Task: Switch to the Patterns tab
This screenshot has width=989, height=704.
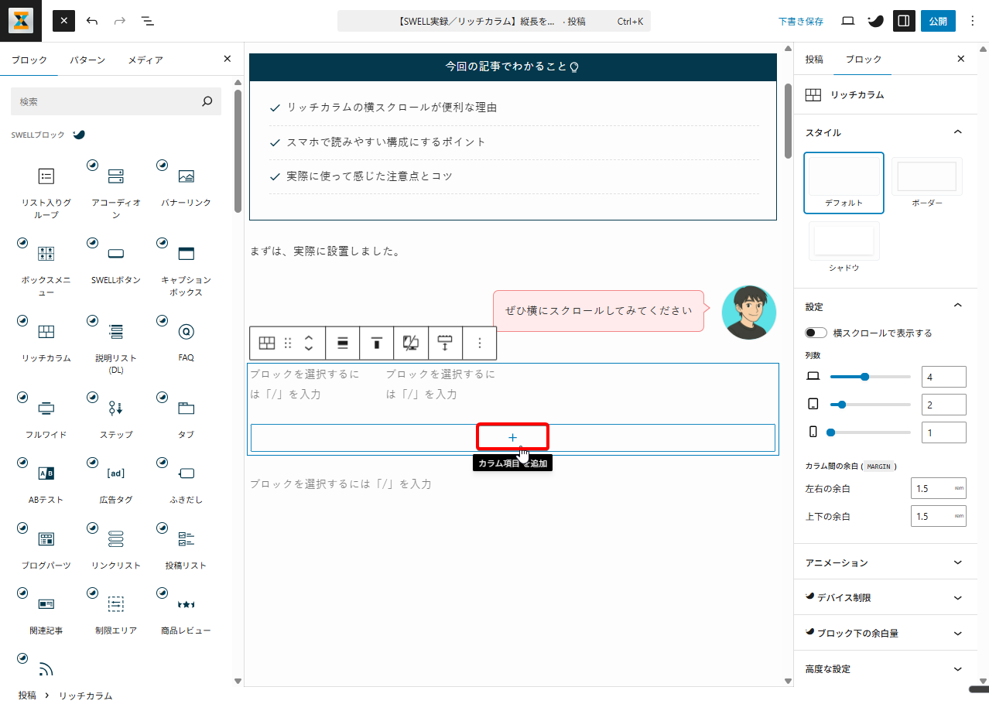Action: point(87,60)
